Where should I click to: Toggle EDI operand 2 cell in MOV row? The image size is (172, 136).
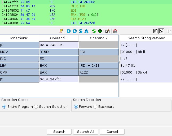pos(99,52)
